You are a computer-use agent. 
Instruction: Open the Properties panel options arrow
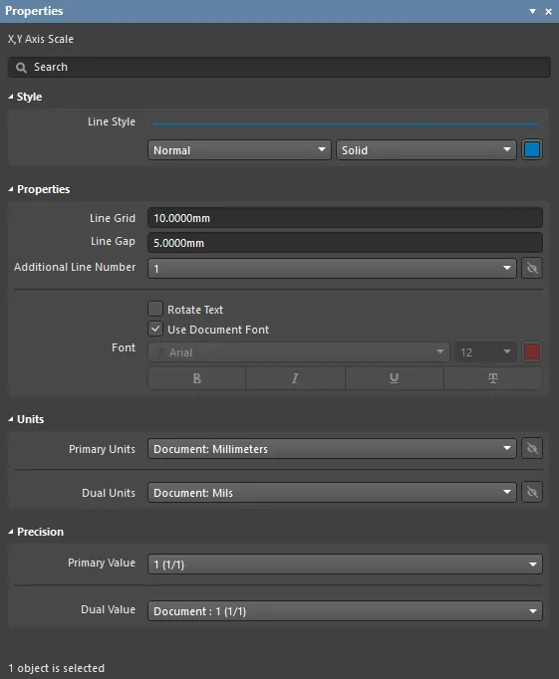pos(532,11)
